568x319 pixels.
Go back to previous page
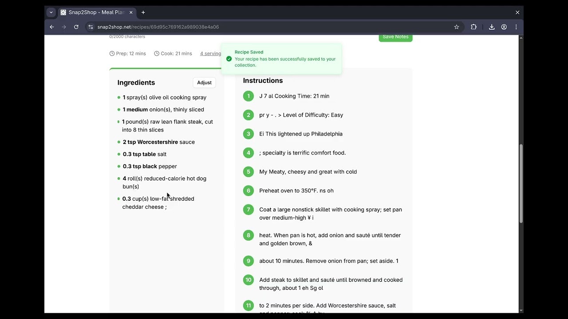click(x=52, y=27)
